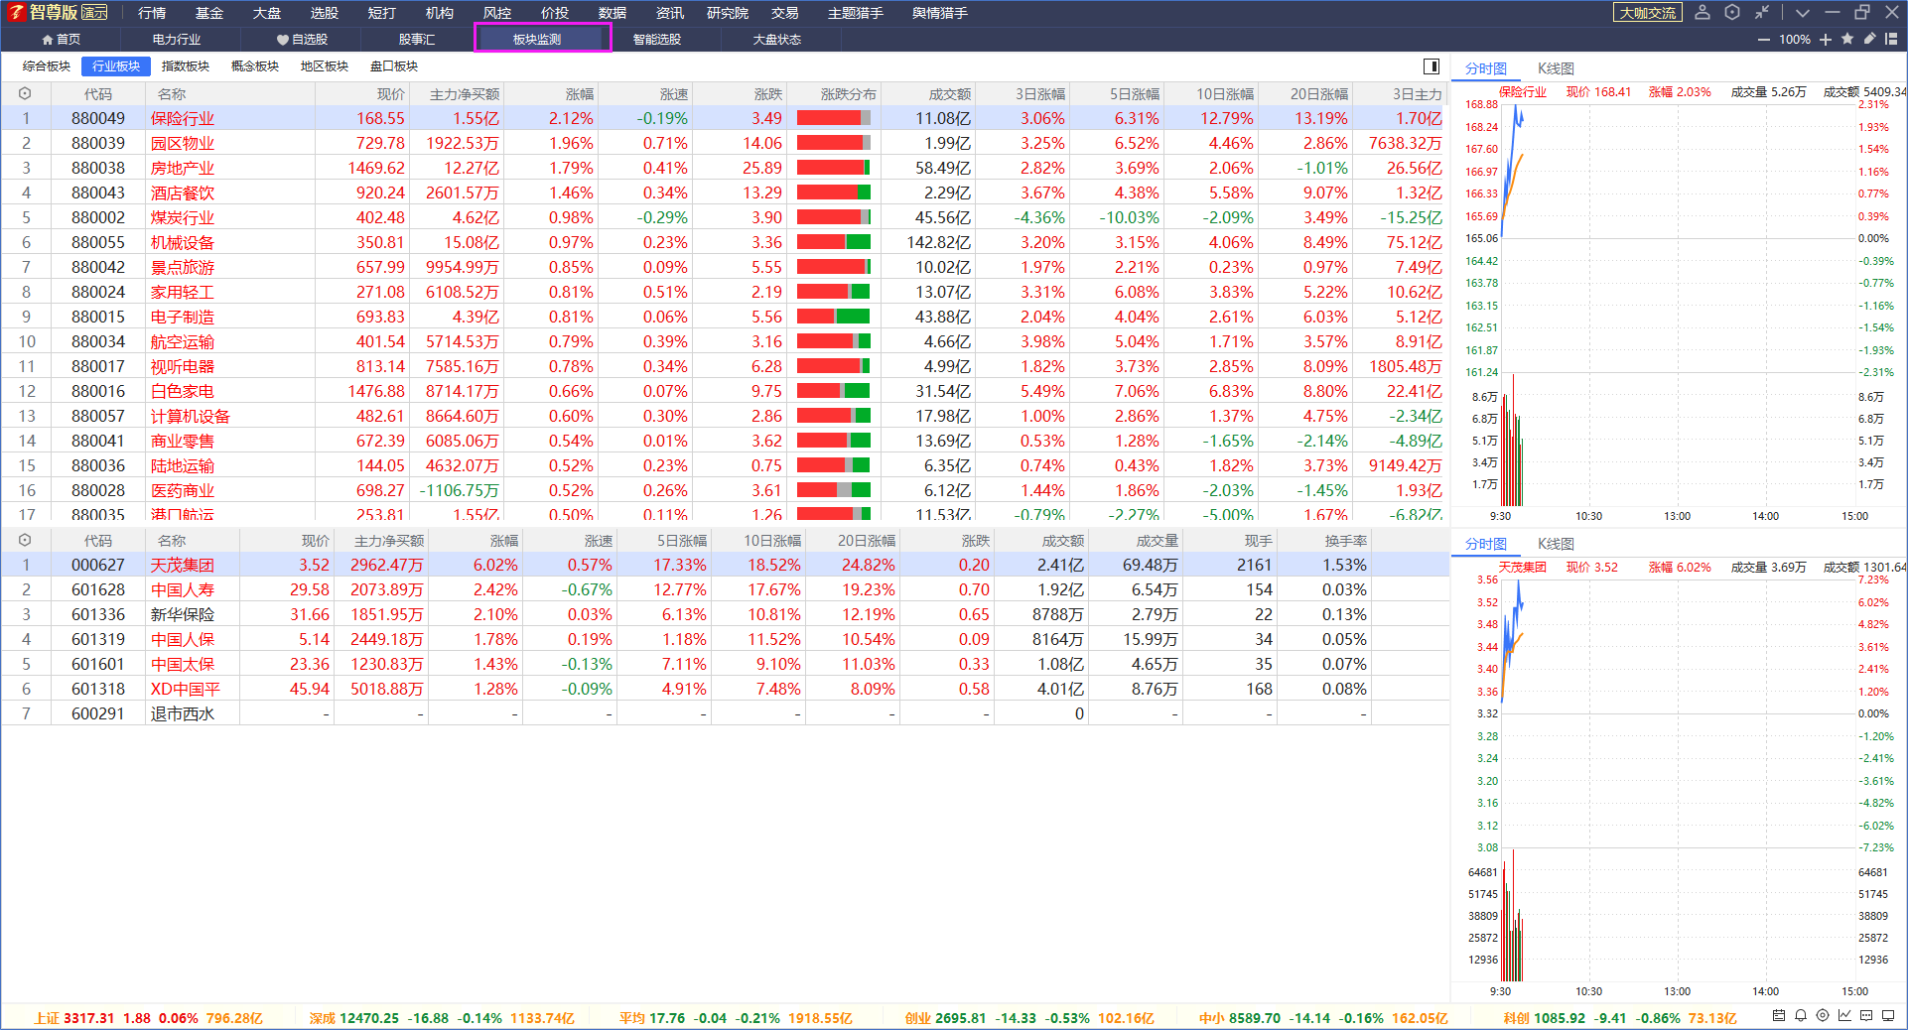This screenshot has height=1030, width=1908.
Task: Open the calendar icon in status bar
Action: coord(1779,1016)
